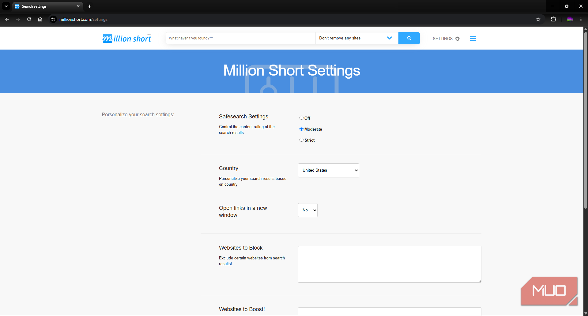Click the Million Short Settings title
This screenshot has width=588, height=316.
click(292, 70)
